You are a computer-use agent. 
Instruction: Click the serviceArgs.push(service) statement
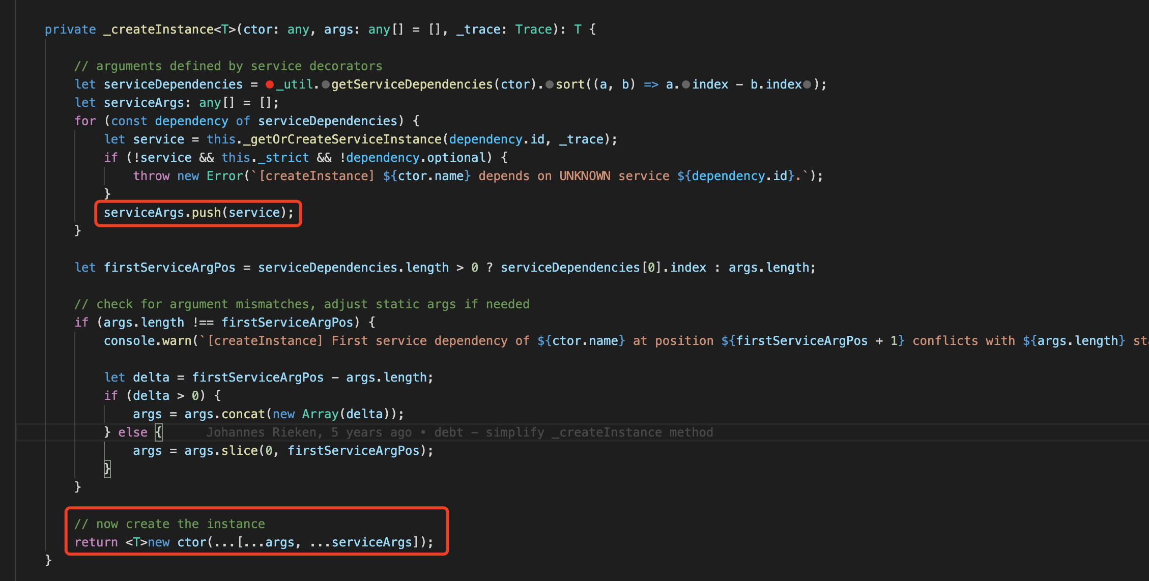pyautogui.click(x=198, y=213)
